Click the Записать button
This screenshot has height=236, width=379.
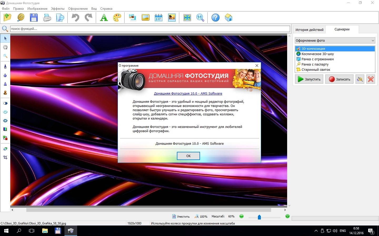pyautogui.click(x=339, y=79)
